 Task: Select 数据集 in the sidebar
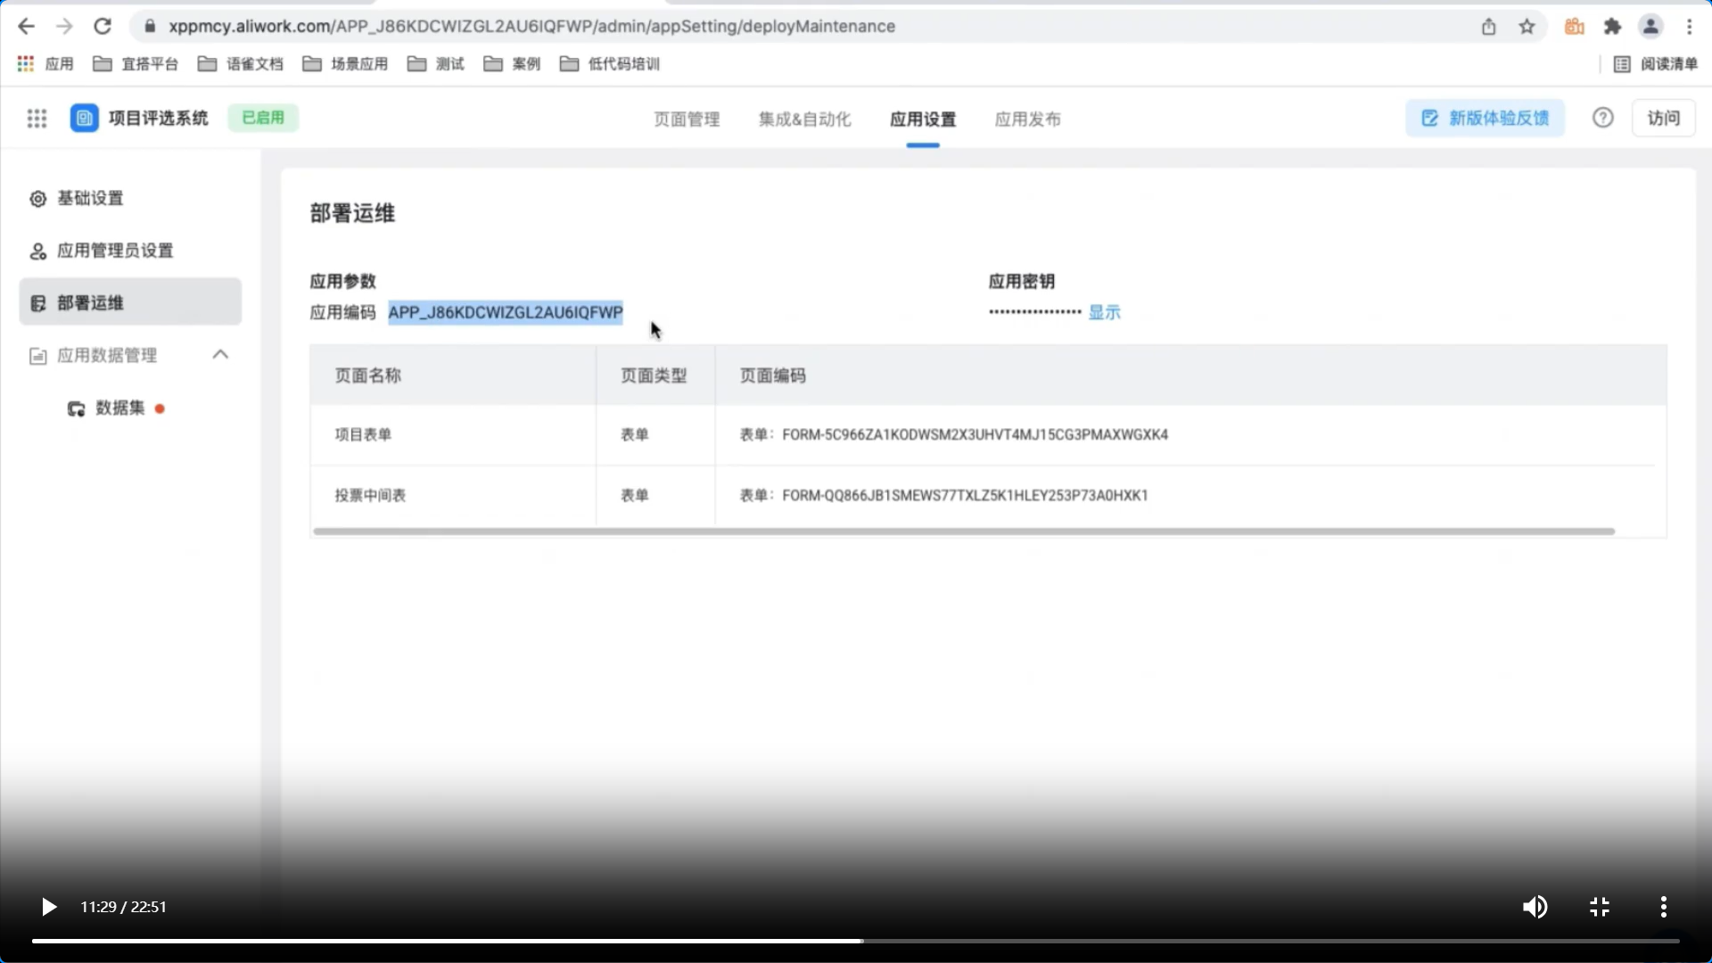119,407
